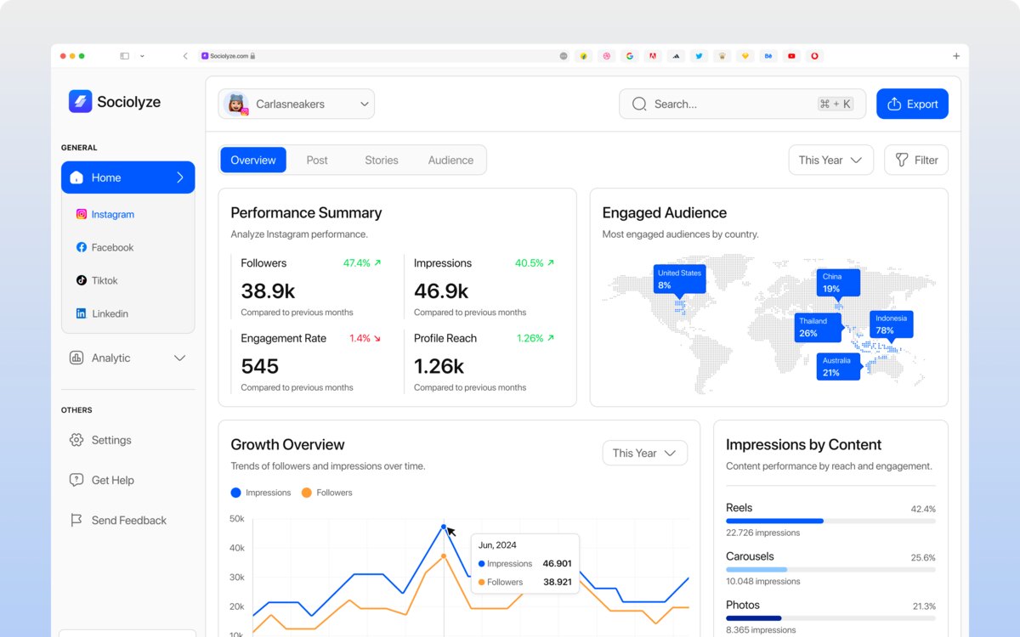Open a new browser tab
1020x637 pixels.
click(956, 56)
